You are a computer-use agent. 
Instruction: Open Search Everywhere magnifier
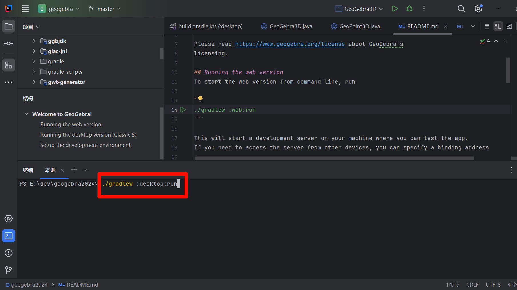click(461, 9)
